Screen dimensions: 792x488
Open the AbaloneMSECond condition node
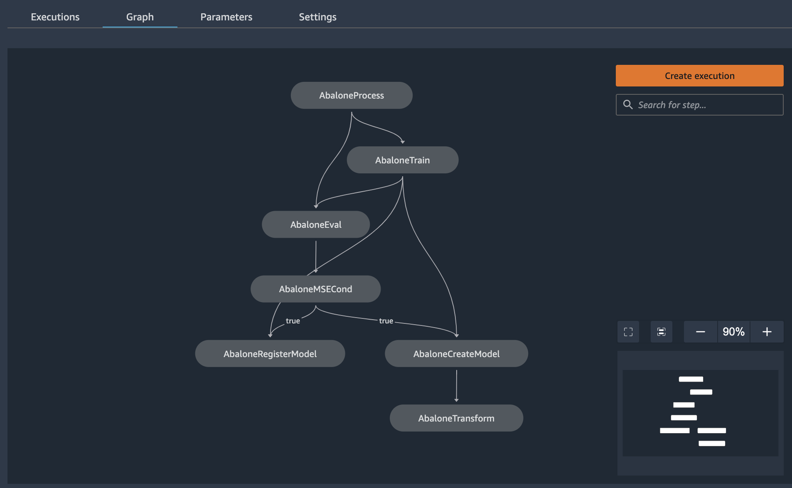point(315,289)
